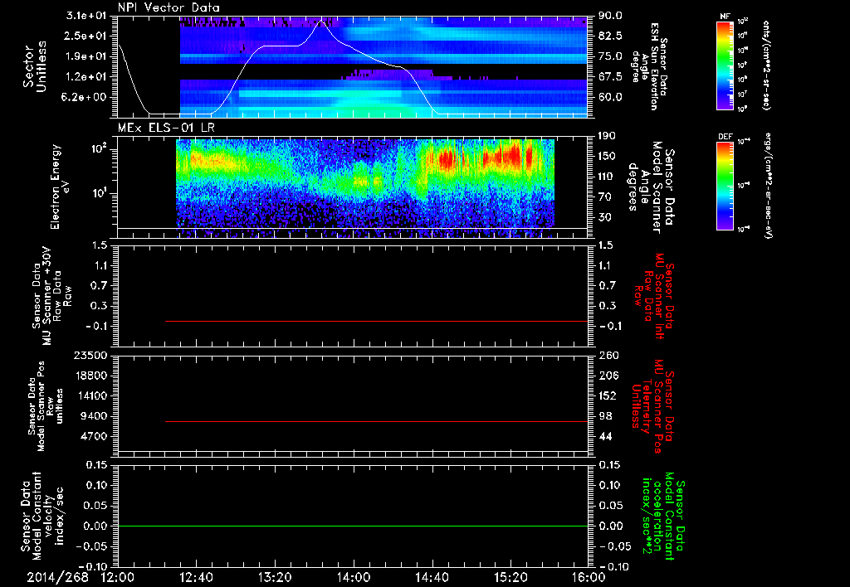Viewport: 850px width, 587px height.
Task: Click the "67.5" elevation angle tick
Action: (x=610, y=77)
